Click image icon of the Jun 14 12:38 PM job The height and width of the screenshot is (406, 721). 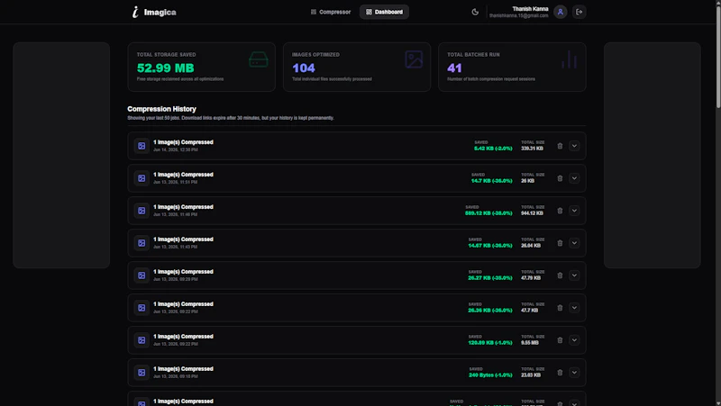tap(141, 146)
